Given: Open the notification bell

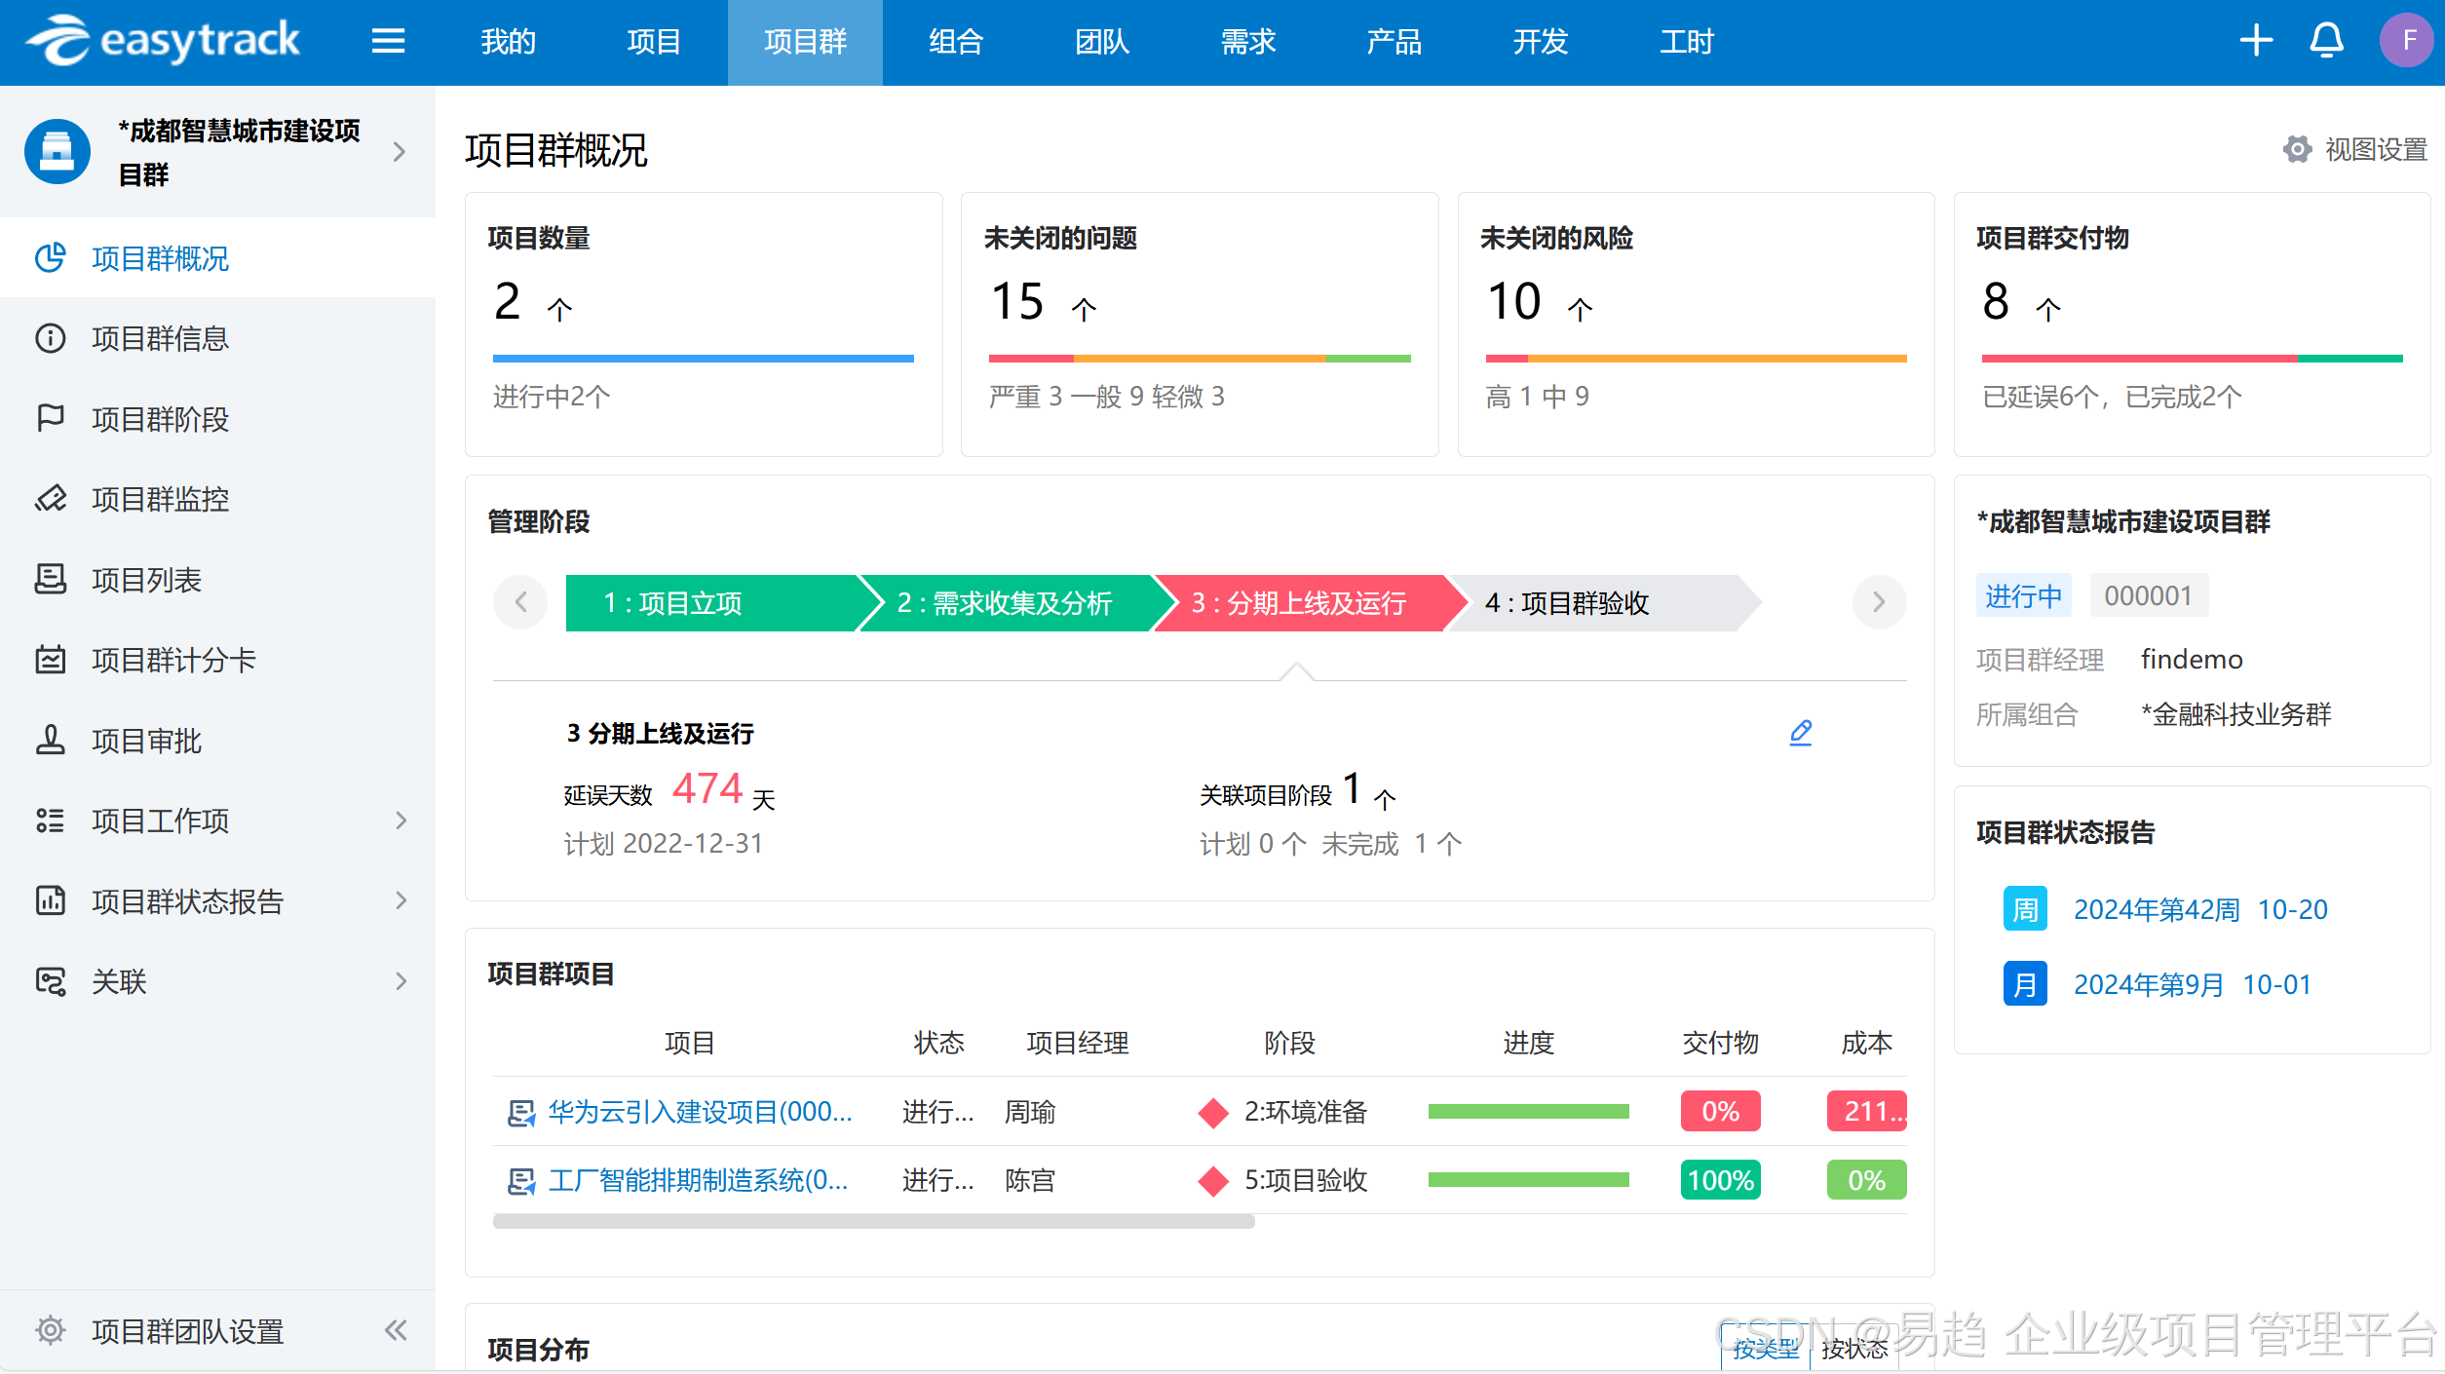Looking at the screenshot, I should [x=2327, y=41].
